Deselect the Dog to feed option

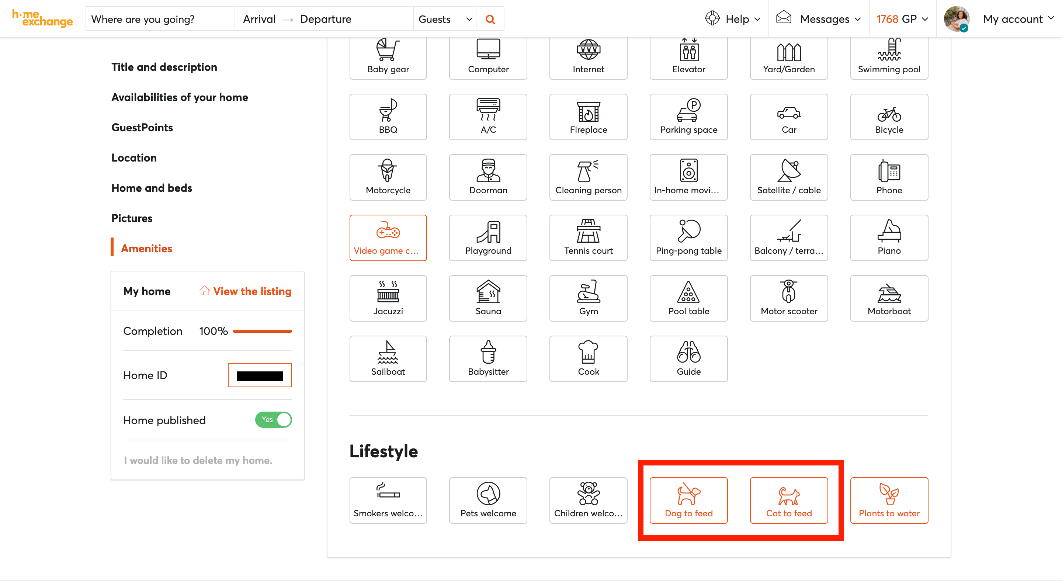point(688,500)
